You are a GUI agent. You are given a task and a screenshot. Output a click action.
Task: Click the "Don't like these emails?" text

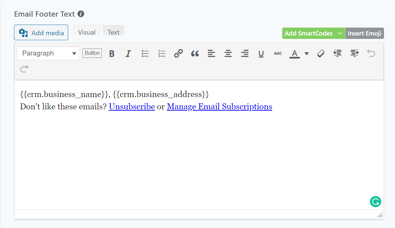64,107
